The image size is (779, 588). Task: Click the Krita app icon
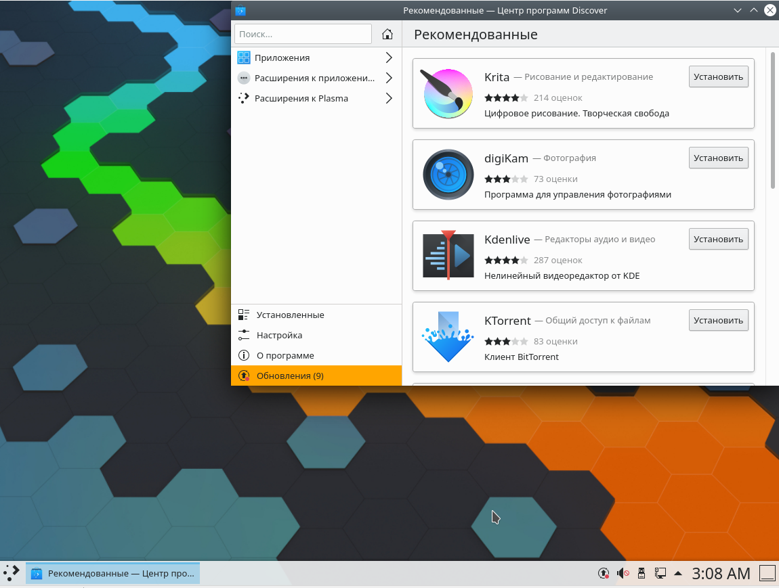[x=448, y=93]
